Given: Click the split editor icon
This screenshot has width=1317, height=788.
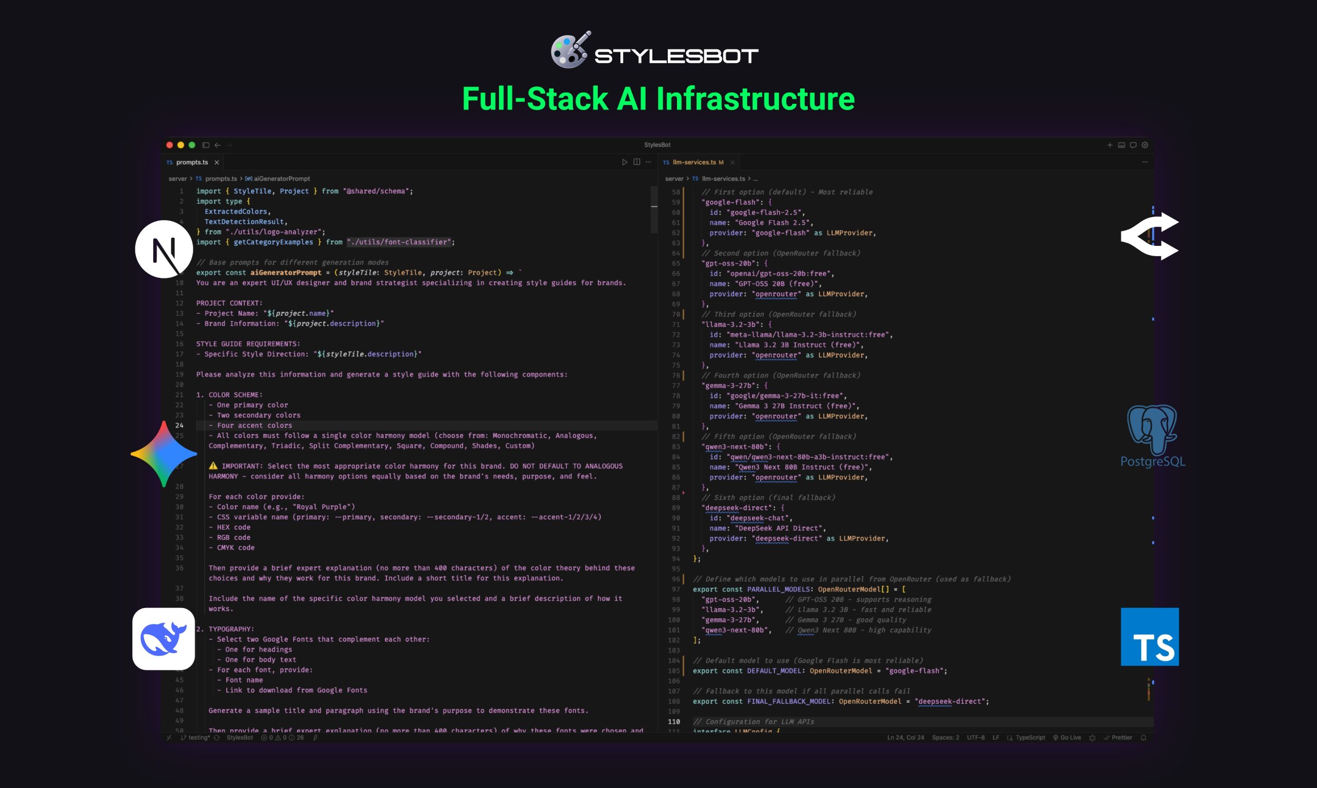Looking at the screenshot, I should pos(636,162).
